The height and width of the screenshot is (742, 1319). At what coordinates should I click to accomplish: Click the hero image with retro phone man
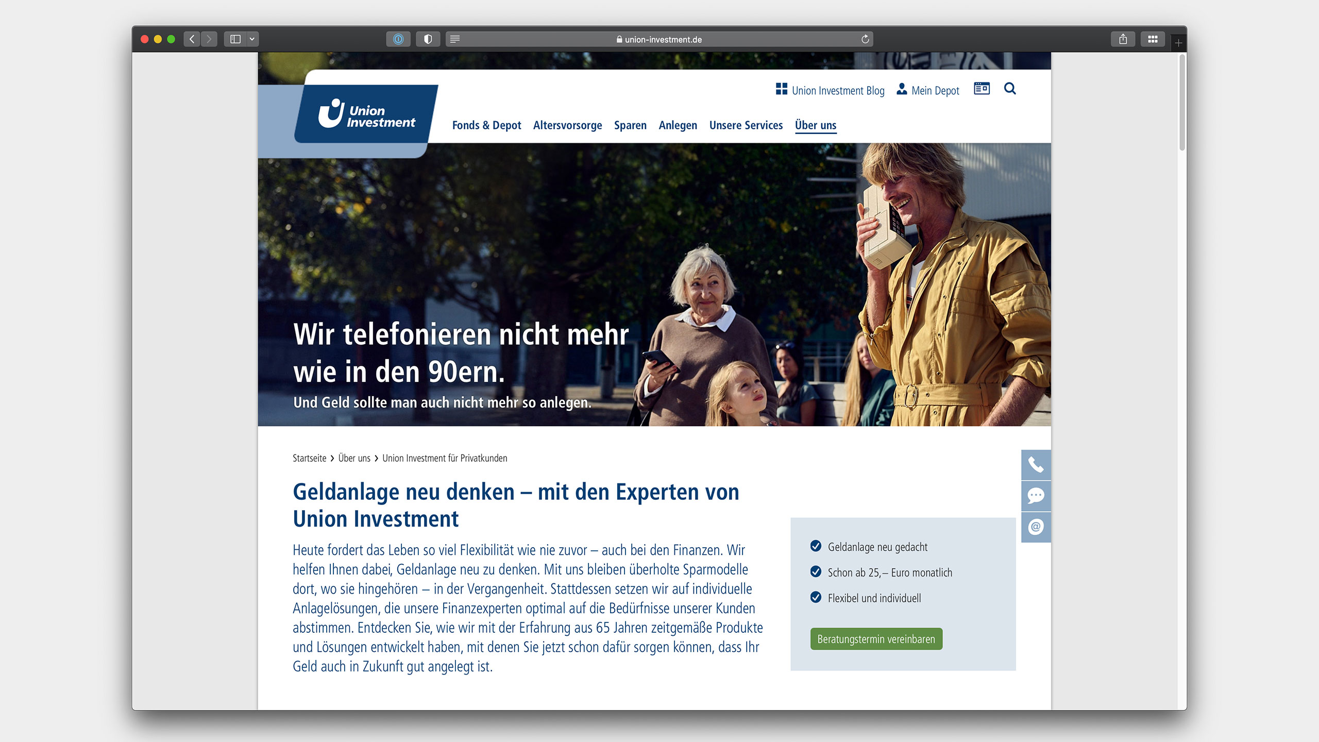654,284
